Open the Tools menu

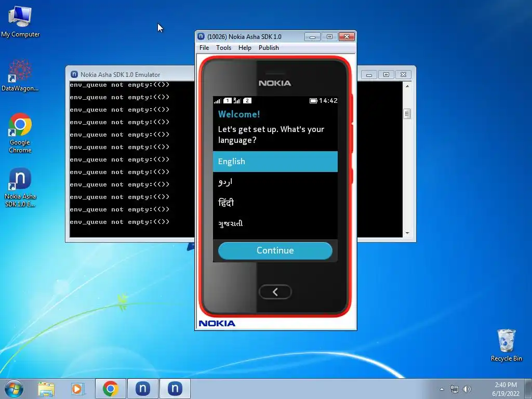(x=223, y=48)
